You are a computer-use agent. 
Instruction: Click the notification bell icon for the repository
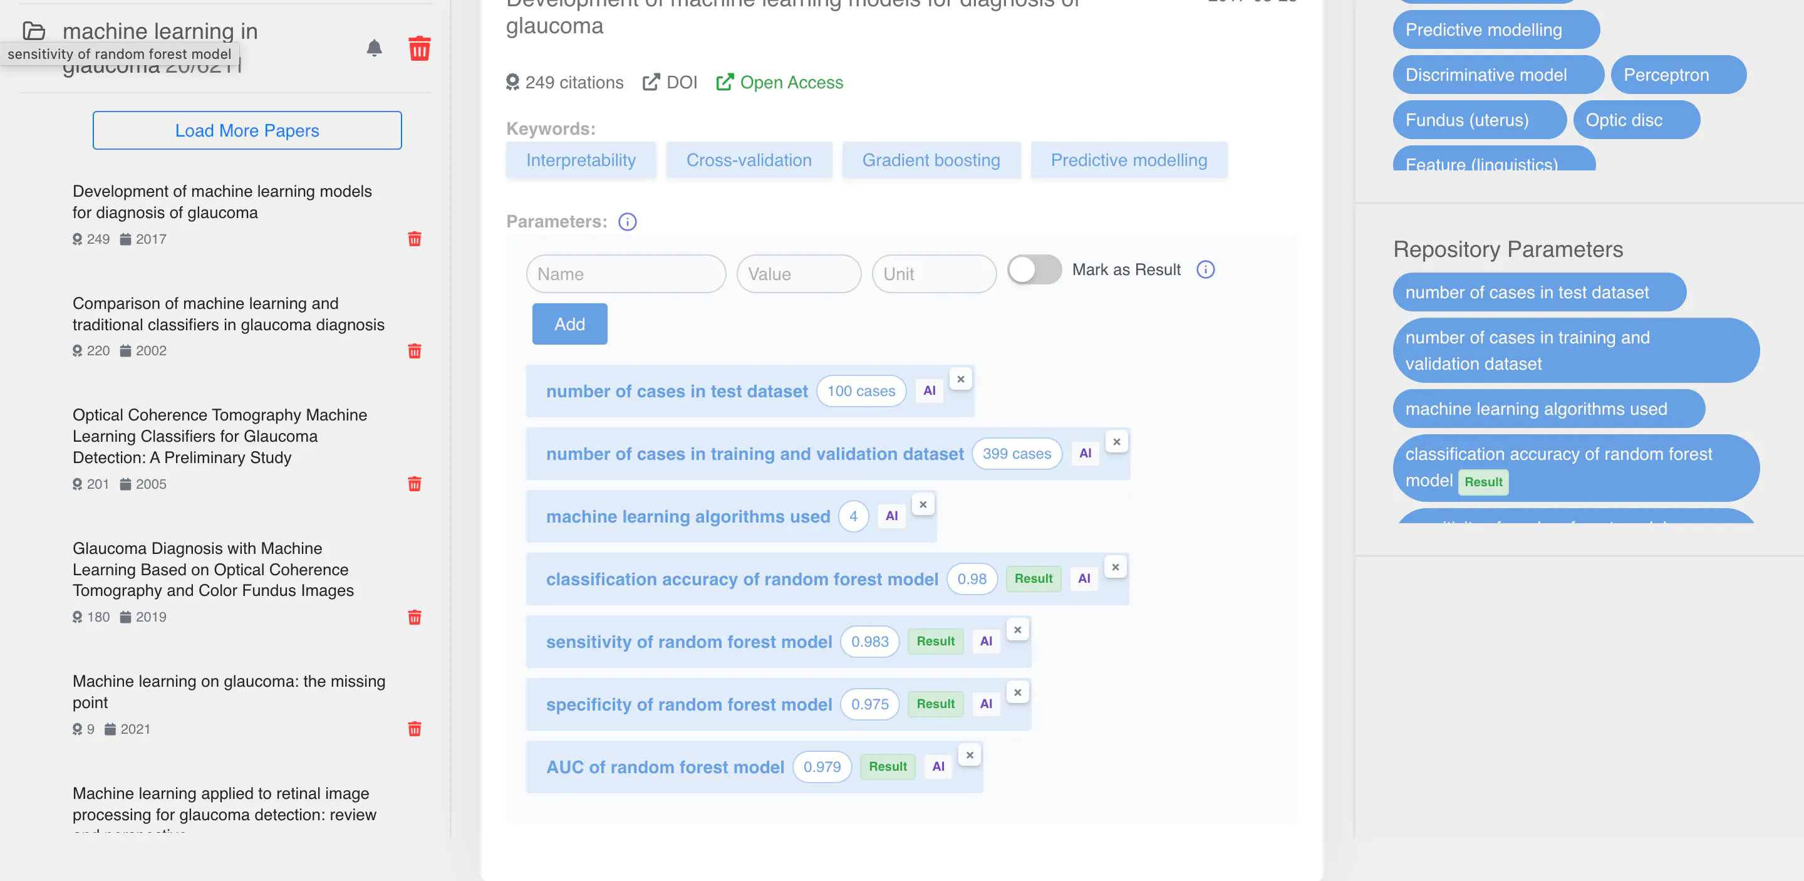pyautogui.click(x=374, y=48)
